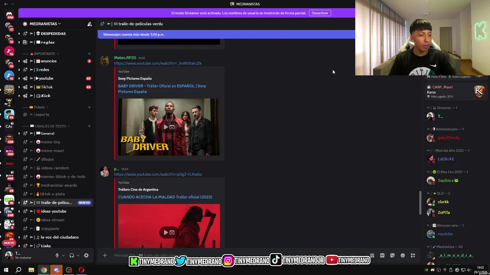Open headphone output options dropdown
Image resolution: width=490 pixels, height=275 pixels.
[78, 256]
